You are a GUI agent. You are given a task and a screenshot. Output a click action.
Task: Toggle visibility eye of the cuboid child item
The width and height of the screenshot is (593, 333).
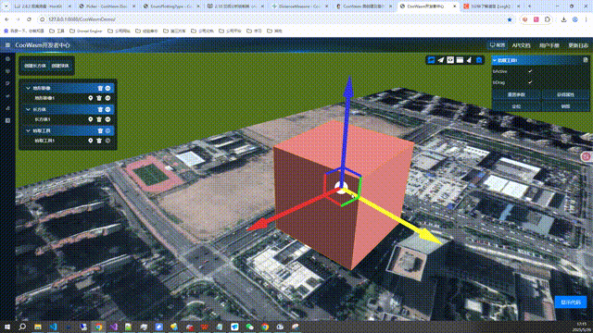pyautogui.click(x=108, y=119)
